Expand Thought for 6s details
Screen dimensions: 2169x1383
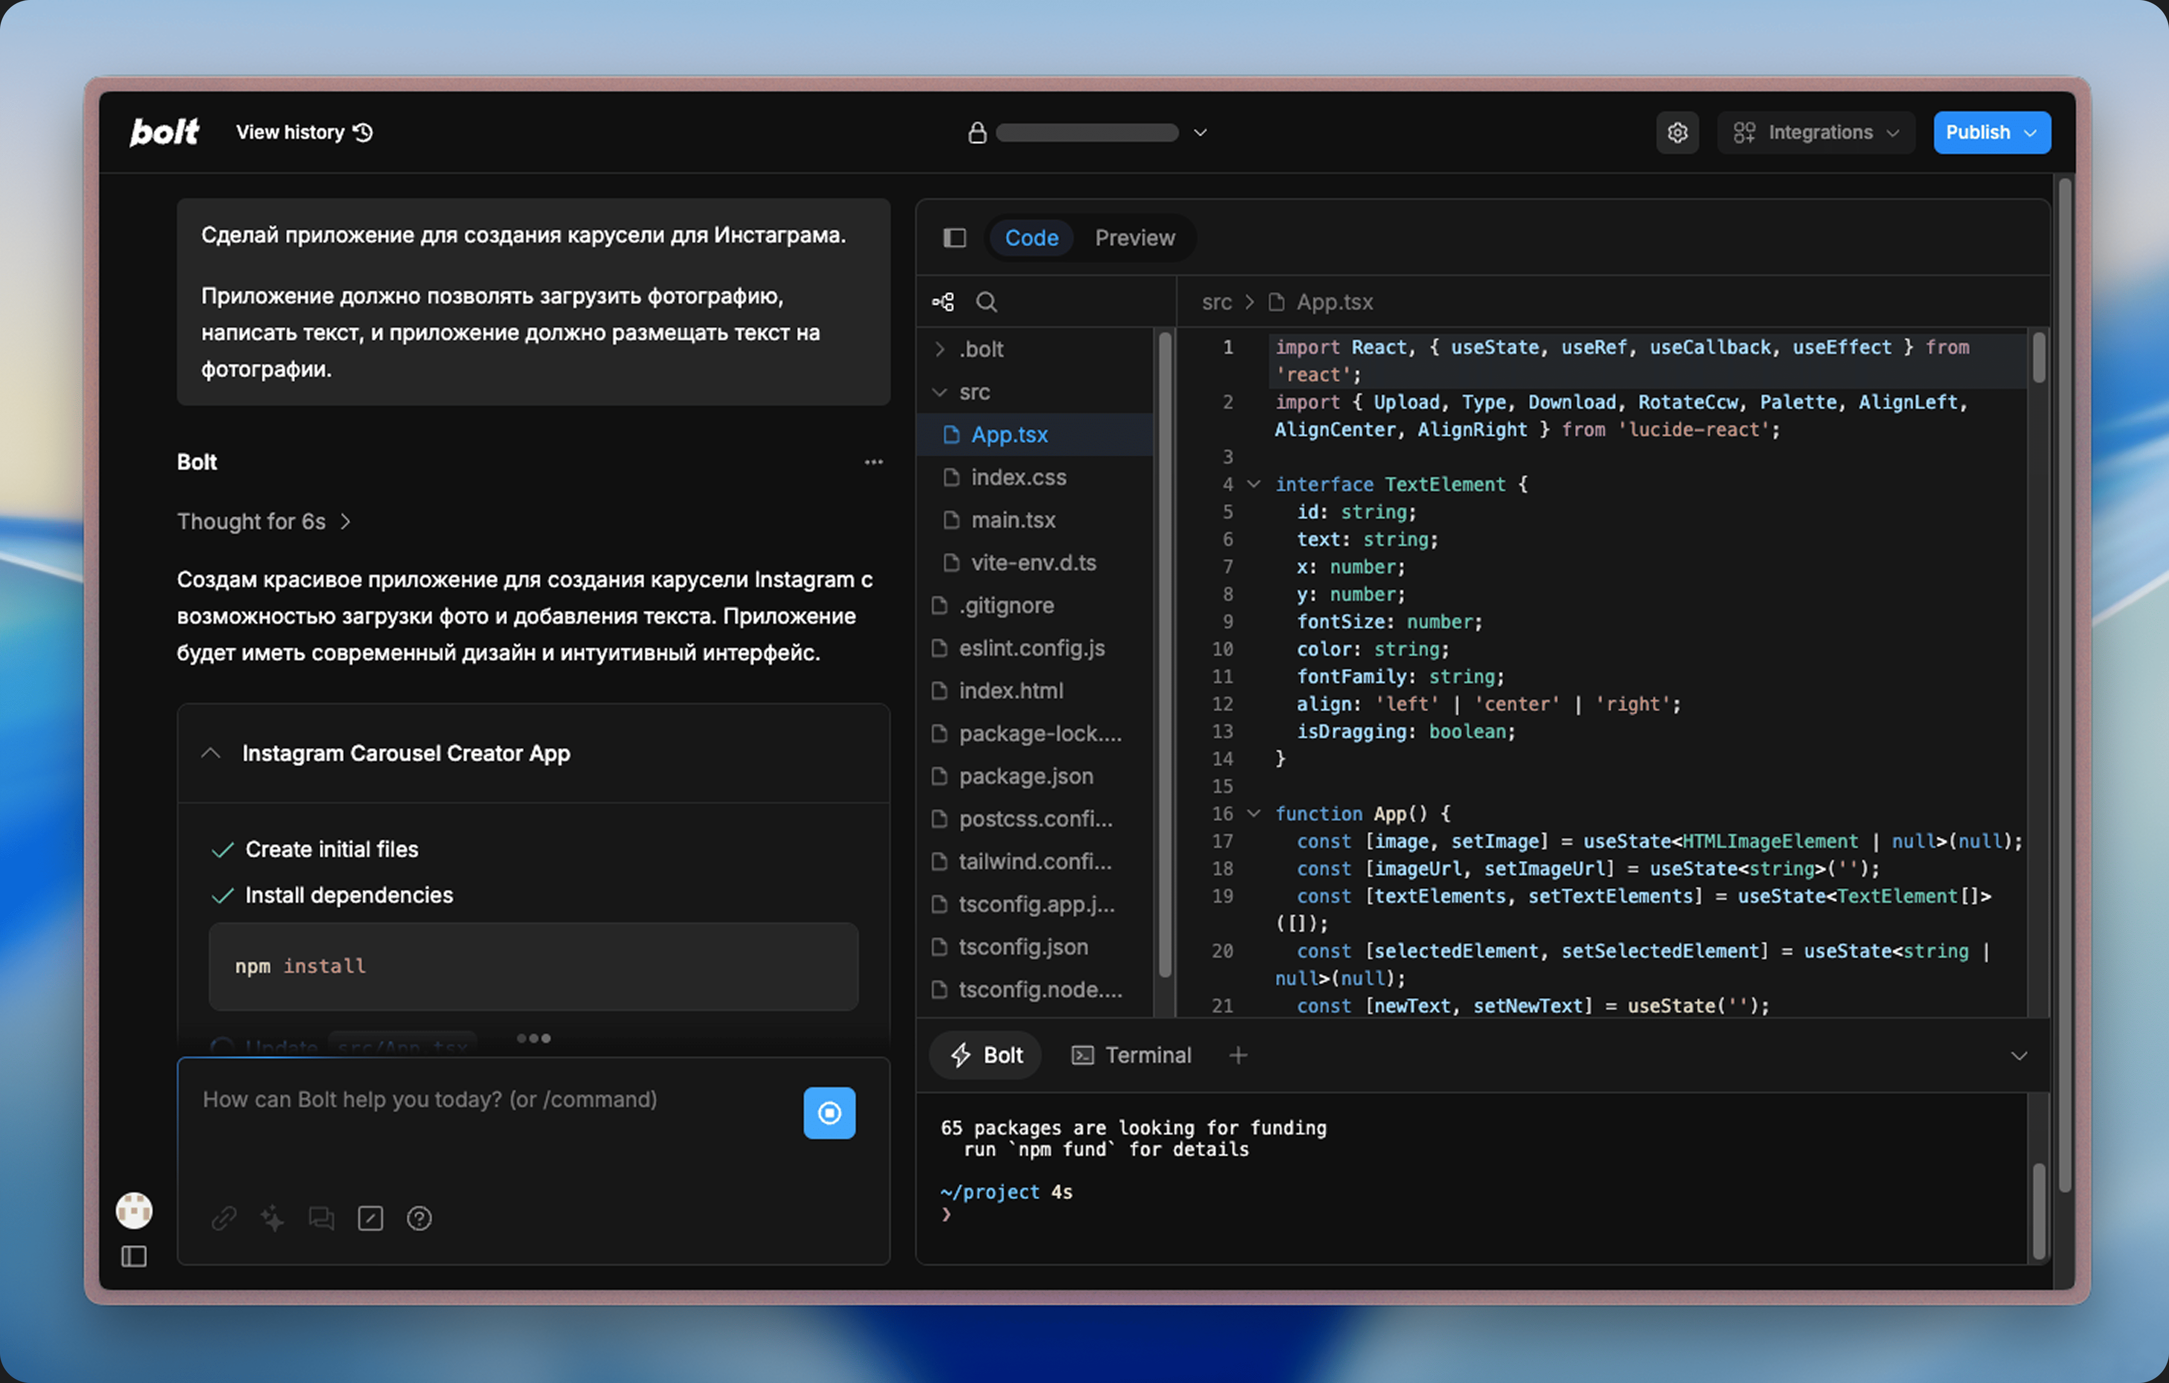[x=263, y=521]
